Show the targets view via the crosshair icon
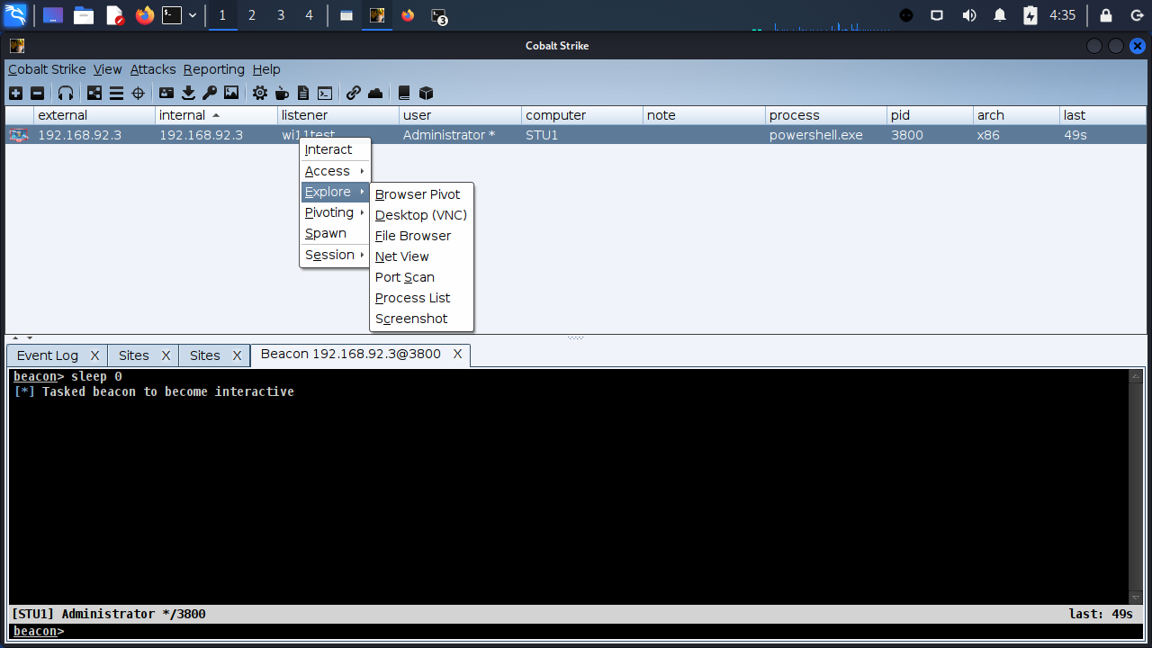The width and height of the screenshot is (1152, 648). pos(138,93)
